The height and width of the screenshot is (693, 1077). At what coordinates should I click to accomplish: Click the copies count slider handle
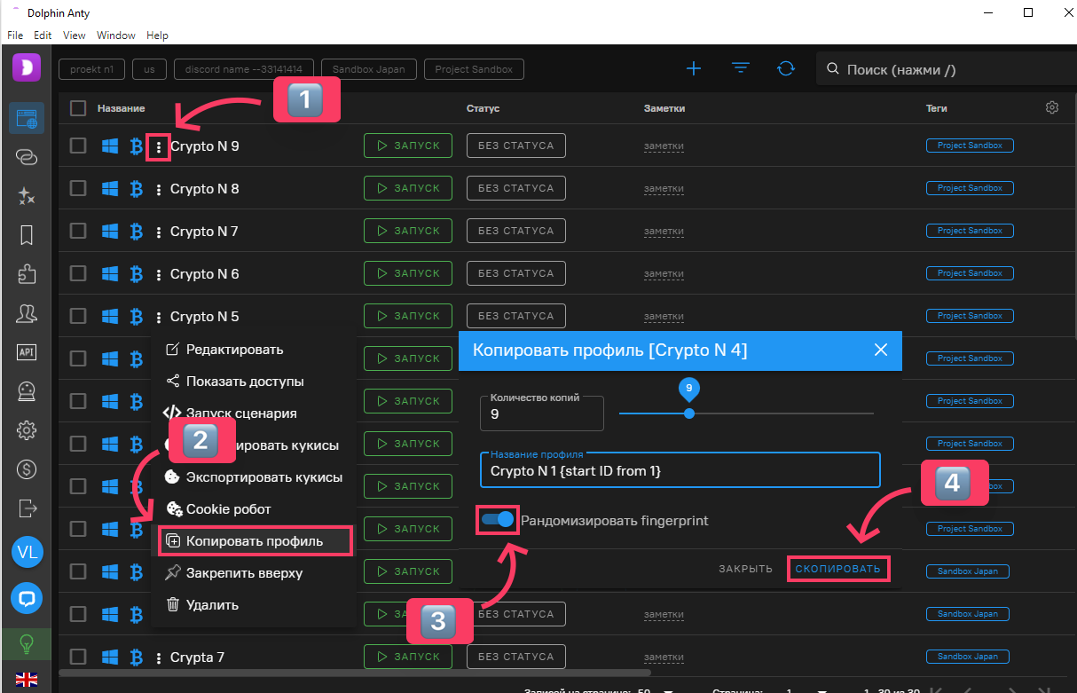(689, 413)
